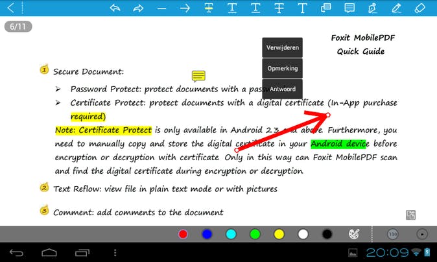Select the typewriter text tool
Image resolution: width=437 pixels, height=262 pixels.
[302, 8]
